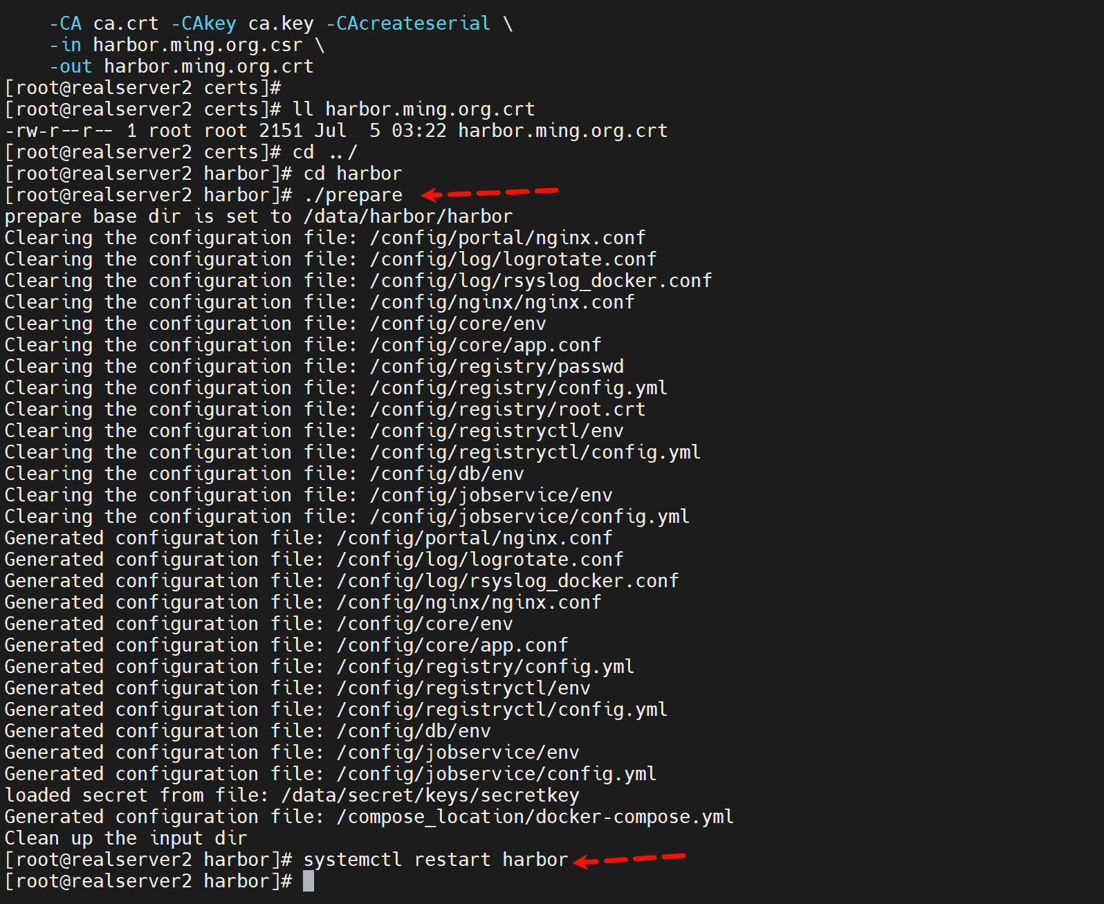
Task: Click the terminal cursor block at the prompt
Action: [309, 881]
